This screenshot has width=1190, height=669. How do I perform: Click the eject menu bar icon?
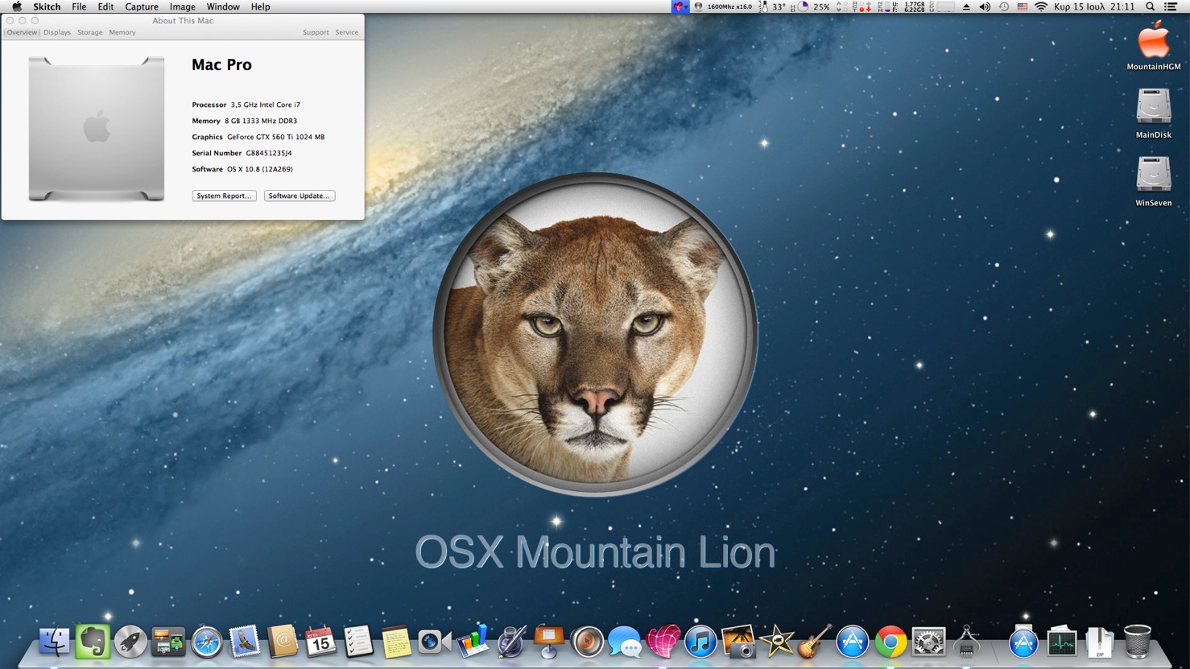pos(966,6)
